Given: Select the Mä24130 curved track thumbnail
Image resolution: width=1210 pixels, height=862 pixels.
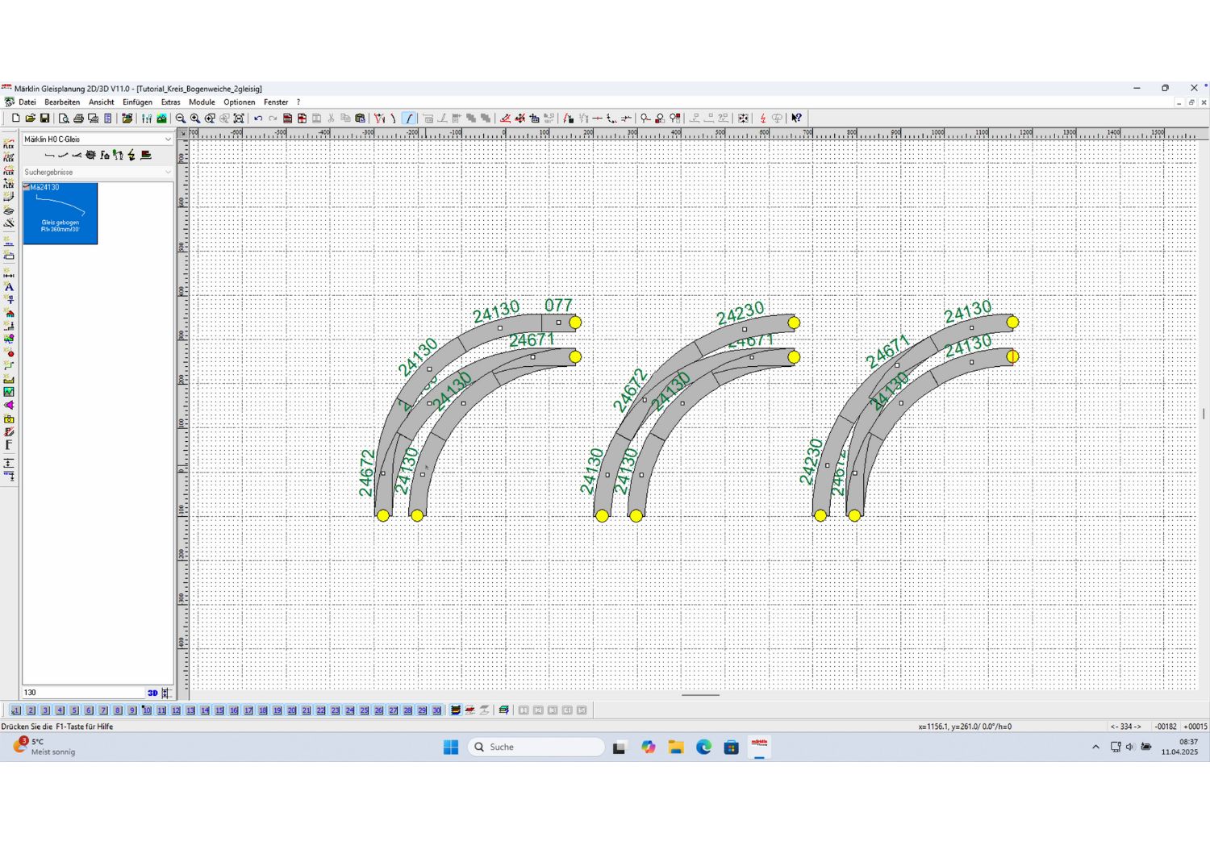Looking at the screenshot, I should [x=60, y=214].
